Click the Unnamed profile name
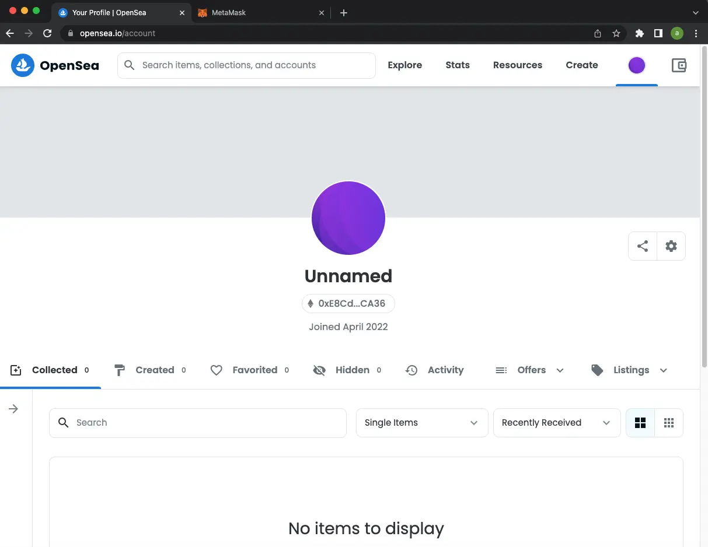708x547 pixels. click(348, 276)
